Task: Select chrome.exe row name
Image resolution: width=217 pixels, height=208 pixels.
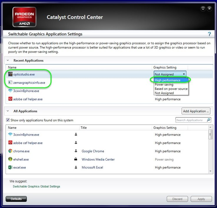Action: [x=21, y=151]
